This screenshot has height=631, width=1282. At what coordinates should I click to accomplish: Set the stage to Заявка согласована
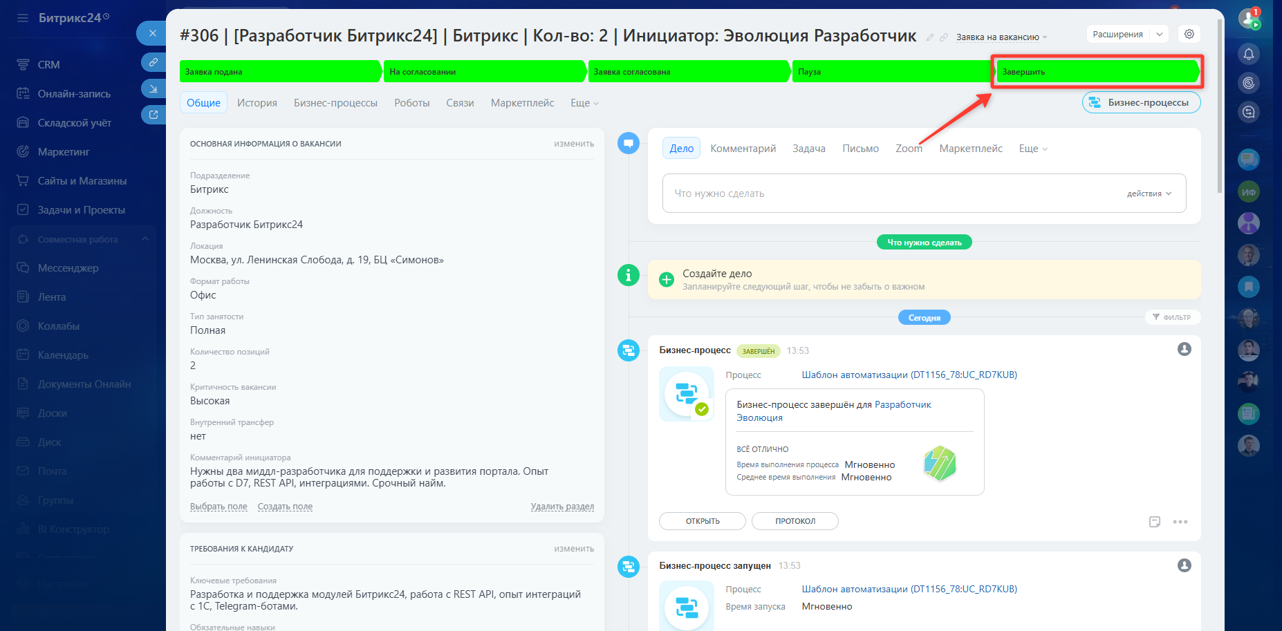click(689, 71)
